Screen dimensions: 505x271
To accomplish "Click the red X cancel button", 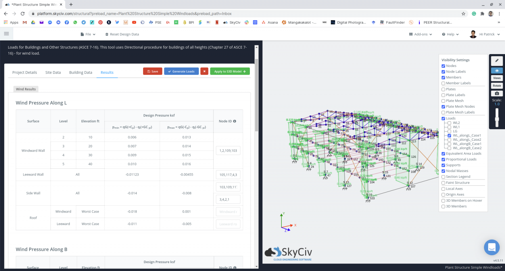I will pos(204,71).
